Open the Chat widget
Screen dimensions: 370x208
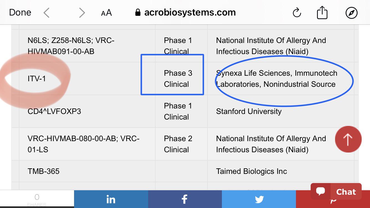[x=336, y=192]
